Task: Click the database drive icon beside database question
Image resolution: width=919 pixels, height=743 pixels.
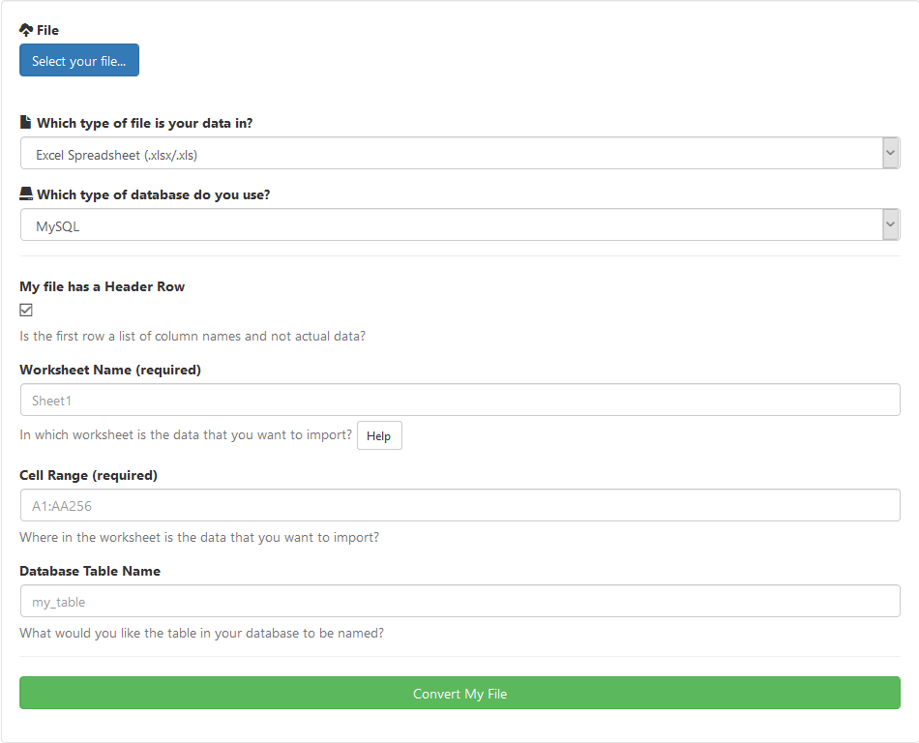Action: point(26,194)
